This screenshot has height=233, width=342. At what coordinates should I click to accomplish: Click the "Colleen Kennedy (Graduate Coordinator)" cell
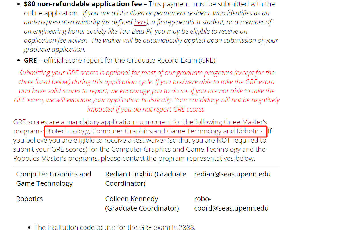(x=142, y=203)
